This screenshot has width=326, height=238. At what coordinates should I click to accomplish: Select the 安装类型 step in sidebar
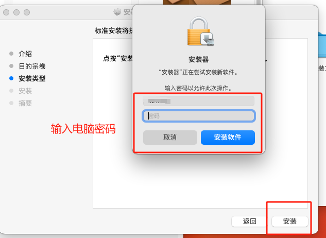(x=32, y=78)
